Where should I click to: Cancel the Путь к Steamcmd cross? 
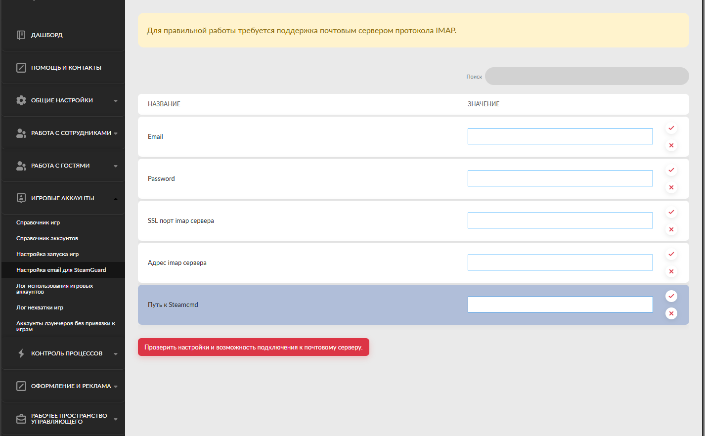coord(671,313)
